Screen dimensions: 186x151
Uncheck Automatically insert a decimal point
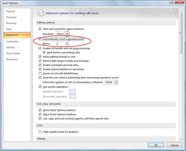40,39
